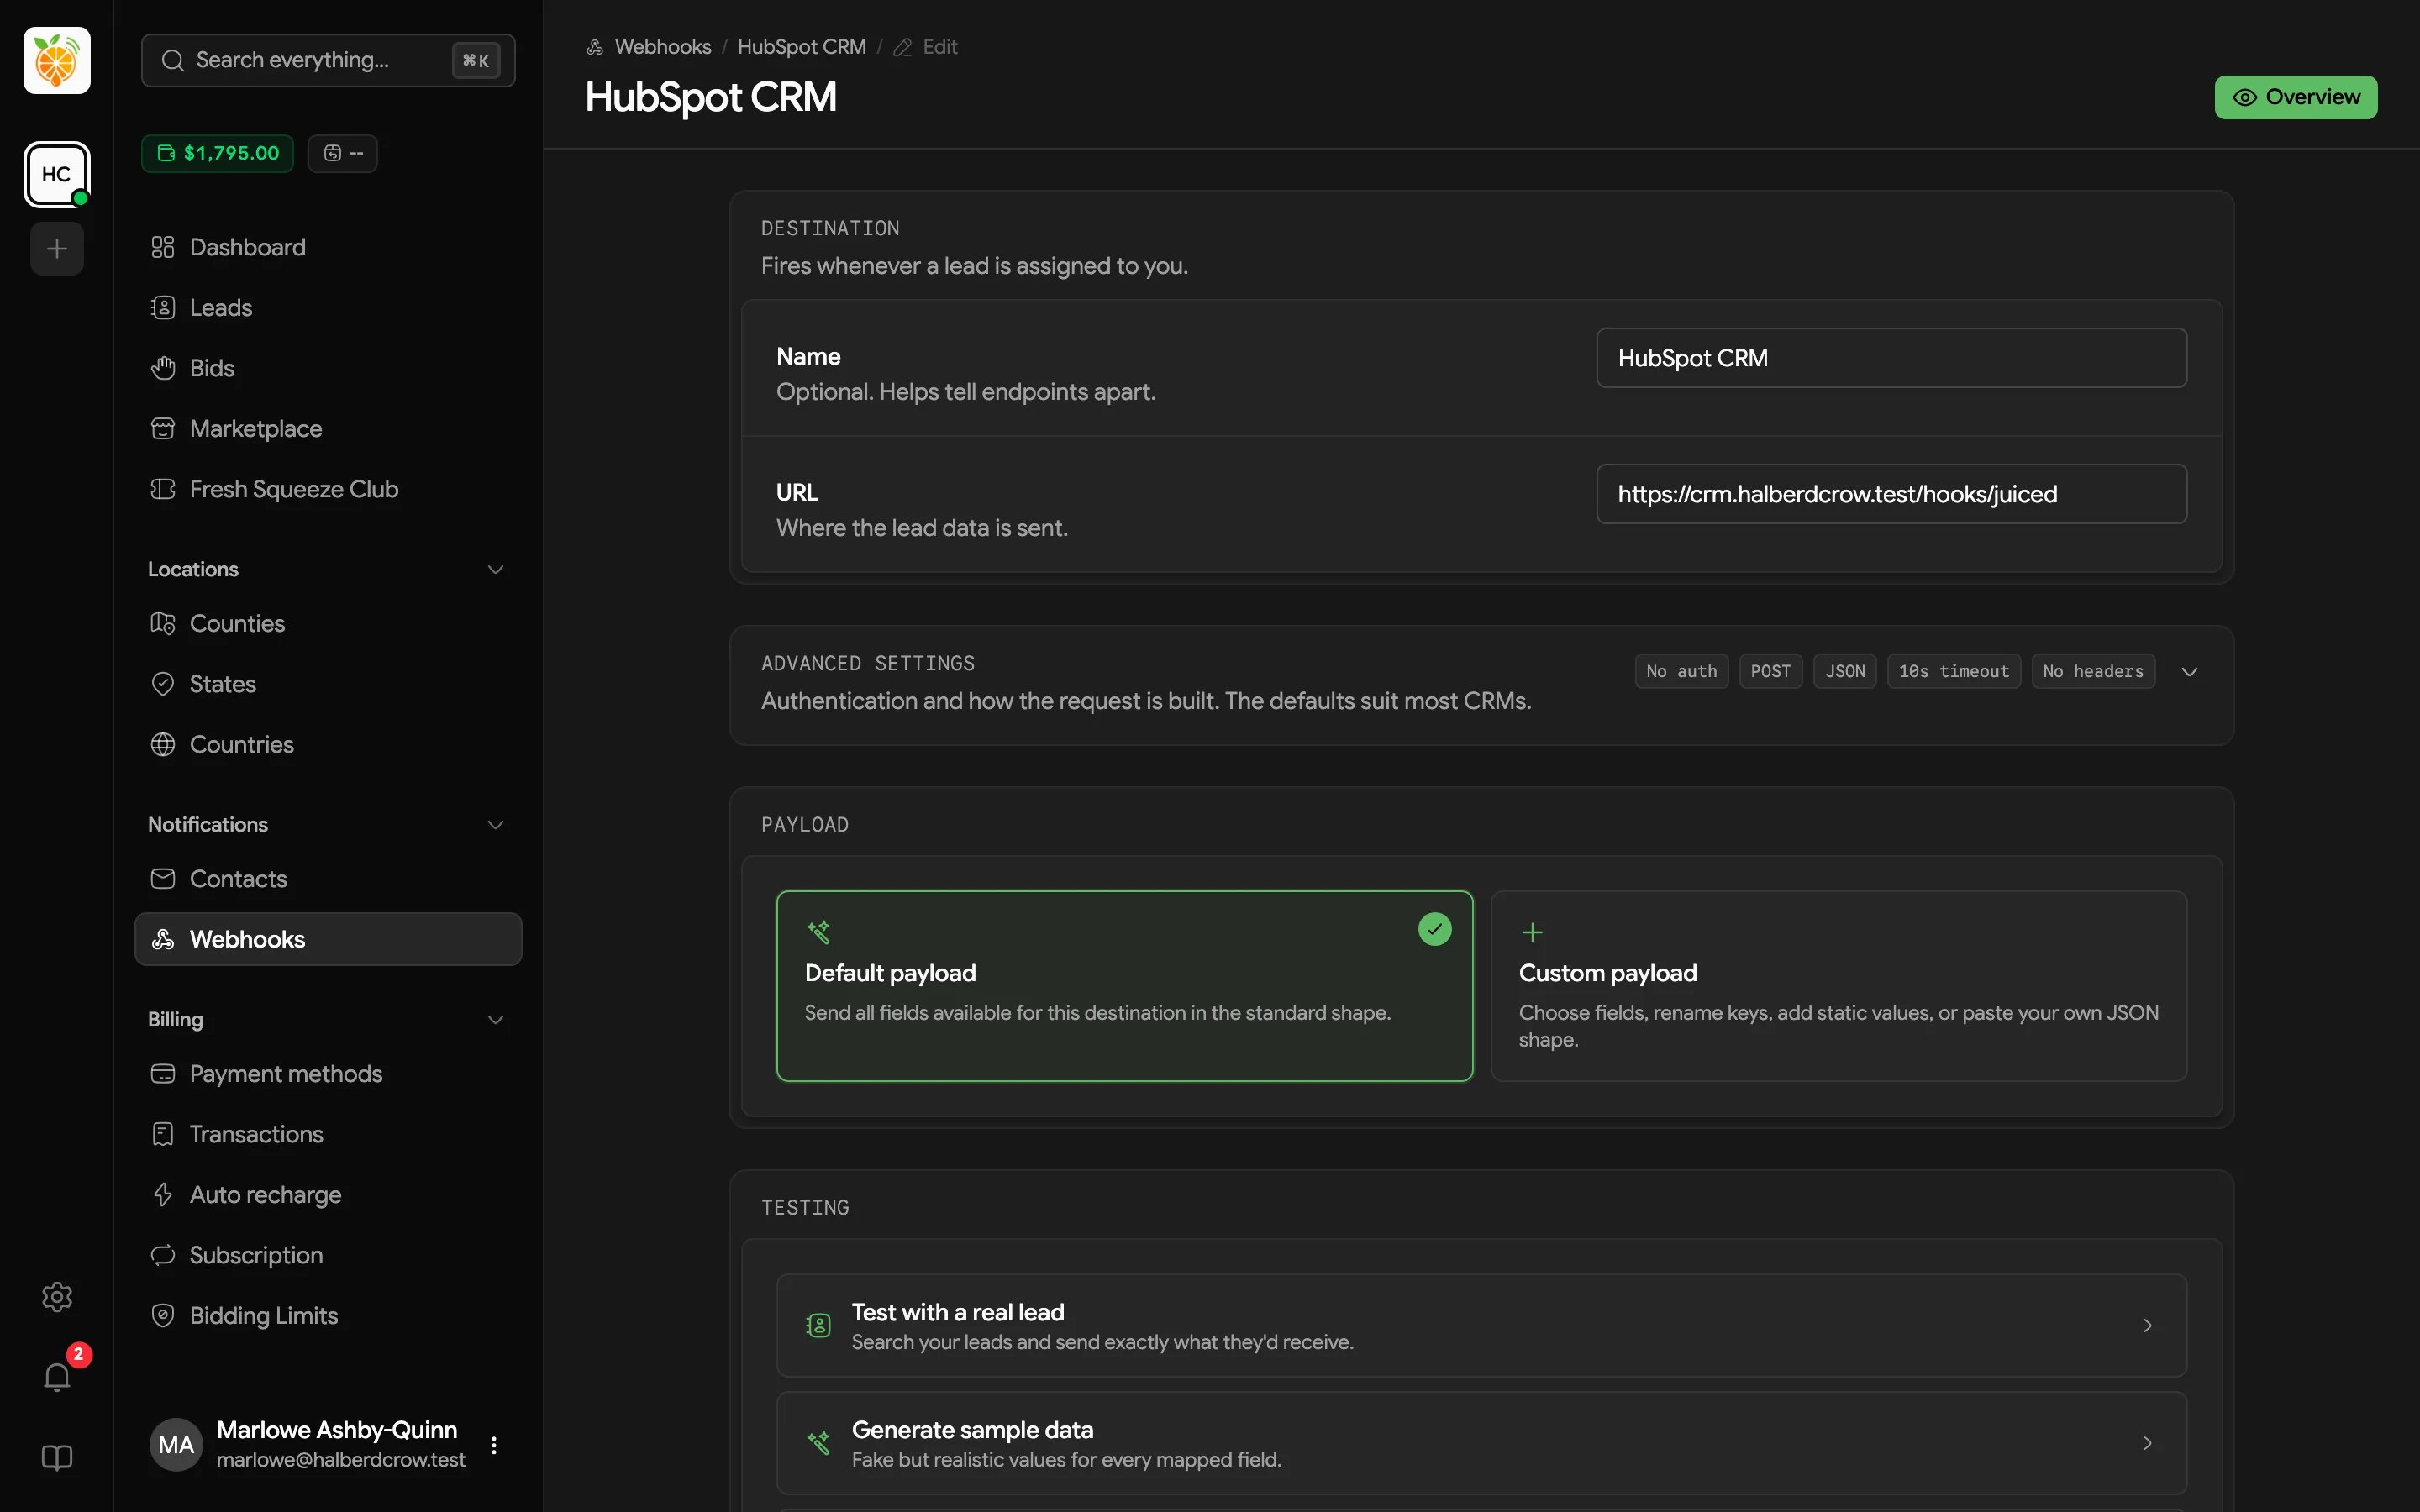2420x1512 pixels.
Task: Open the documentation book icon
Action: coord(56,1457)
